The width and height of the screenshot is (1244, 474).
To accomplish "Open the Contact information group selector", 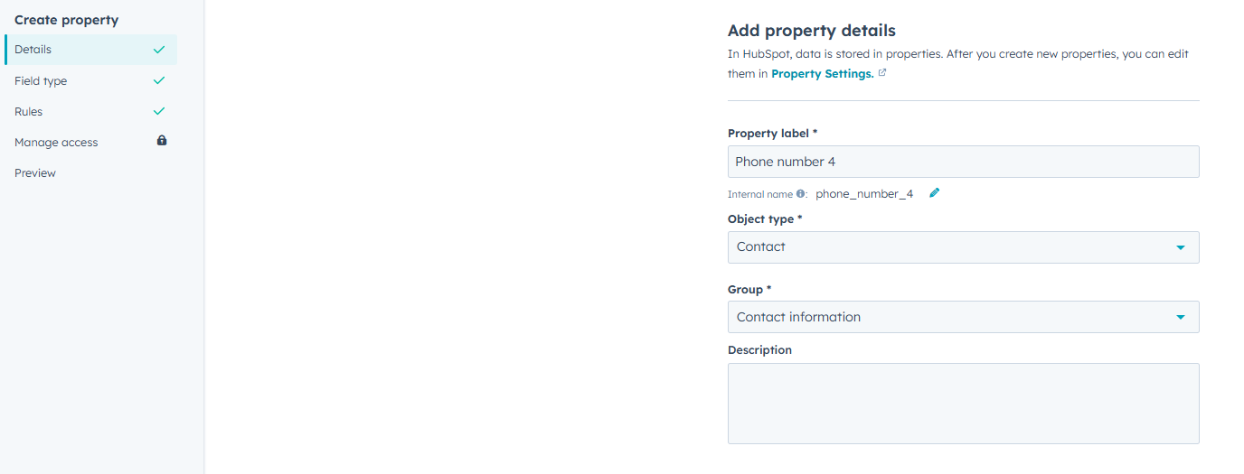I will 963,317.
